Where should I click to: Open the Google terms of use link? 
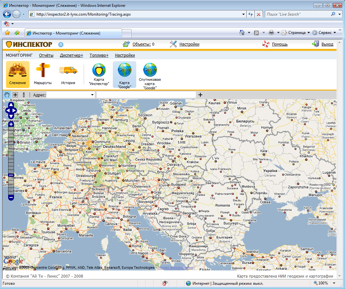176,267
